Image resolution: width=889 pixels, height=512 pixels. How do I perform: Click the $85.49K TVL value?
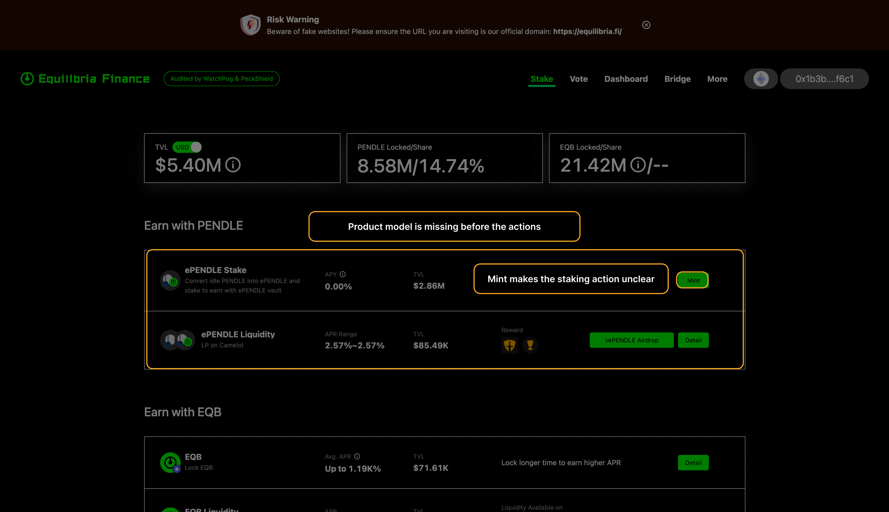431,345
